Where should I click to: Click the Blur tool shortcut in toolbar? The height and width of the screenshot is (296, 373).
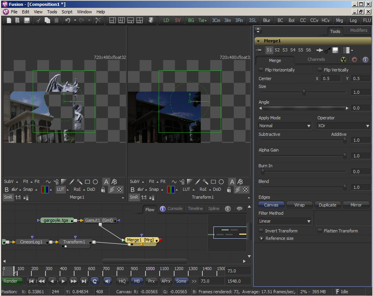click(x=267, y=20)
